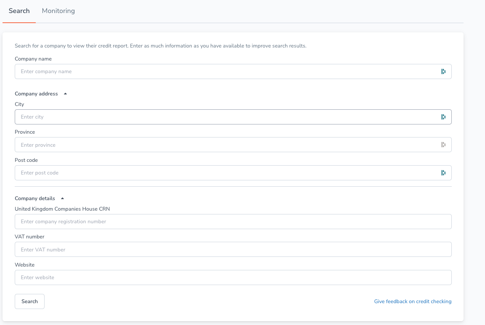
Task: Click the Company name field label
Action: [x=33, y=59]
